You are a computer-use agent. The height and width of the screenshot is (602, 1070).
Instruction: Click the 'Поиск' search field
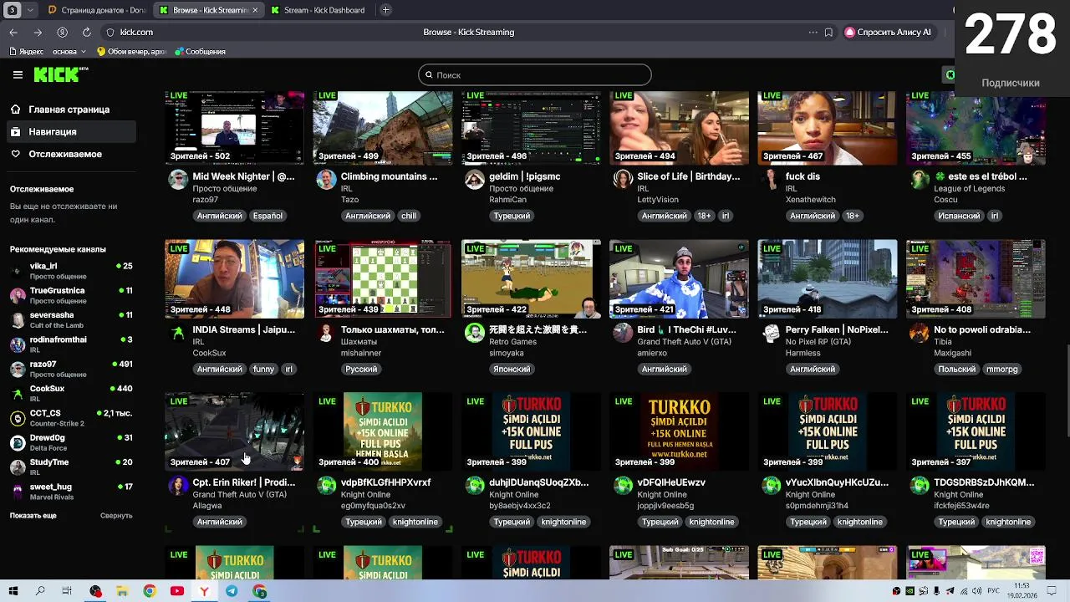click(535, 74)
